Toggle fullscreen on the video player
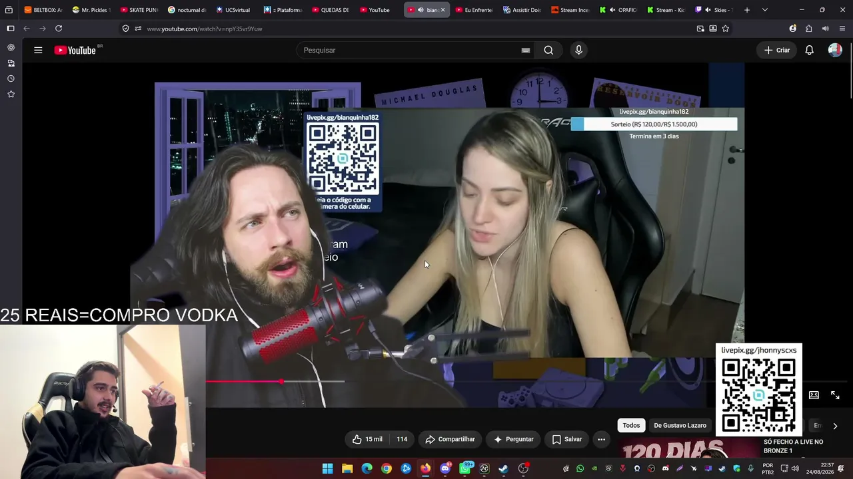The image size is (853, 479). (x=835, y=395)
